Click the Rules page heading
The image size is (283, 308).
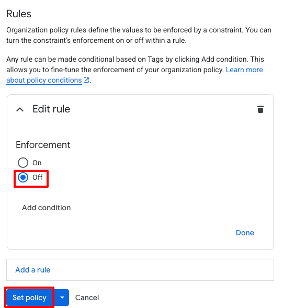[x=19, y=14]
